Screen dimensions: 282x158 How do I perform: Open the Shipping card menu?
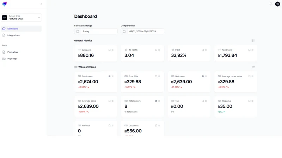(x=252, y=101)
